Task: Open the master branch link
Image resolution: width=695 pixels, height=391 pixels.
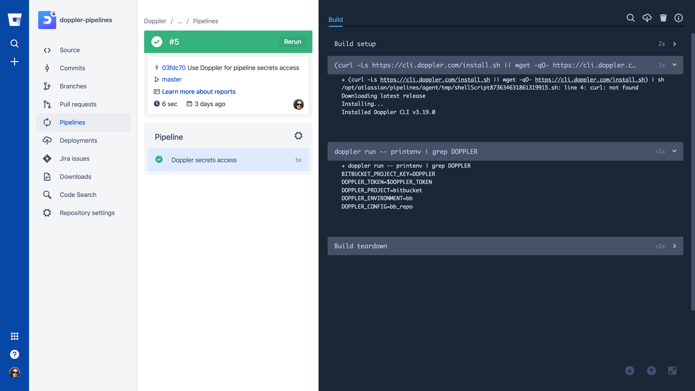Action: click(171, 79)
